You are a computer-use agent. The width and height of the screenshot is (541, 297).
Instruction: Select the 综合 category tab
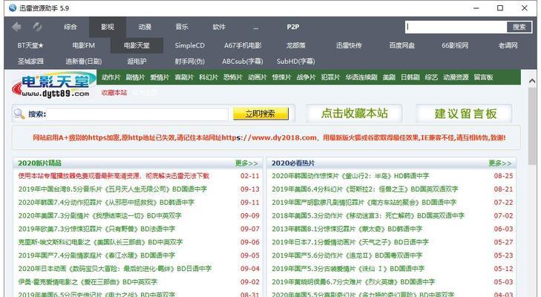pos(71,27)
